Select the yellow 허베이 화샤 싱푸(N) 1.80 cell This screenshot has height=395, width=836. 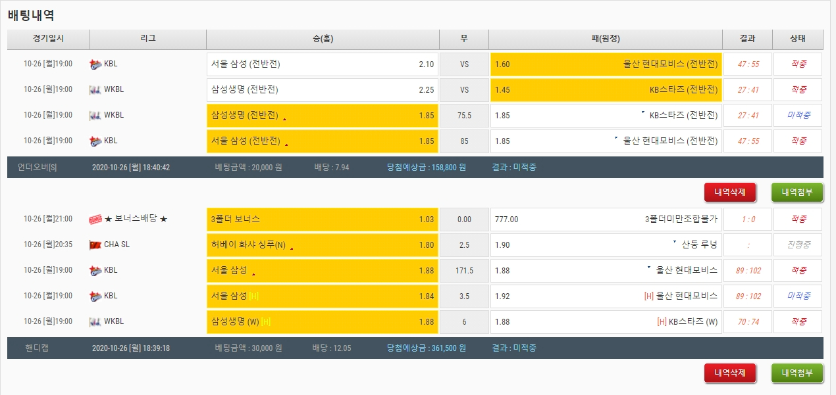(x=322, y=244)
